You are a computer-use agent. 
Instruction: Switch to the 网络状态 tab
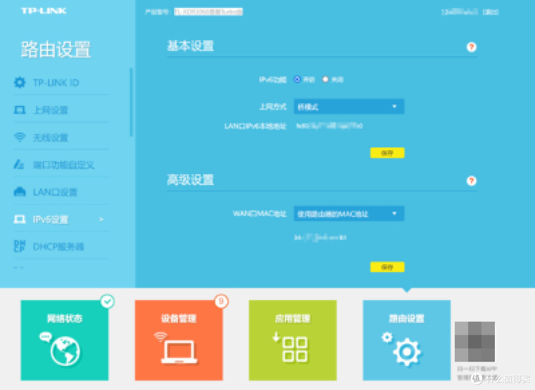point(64,340)
